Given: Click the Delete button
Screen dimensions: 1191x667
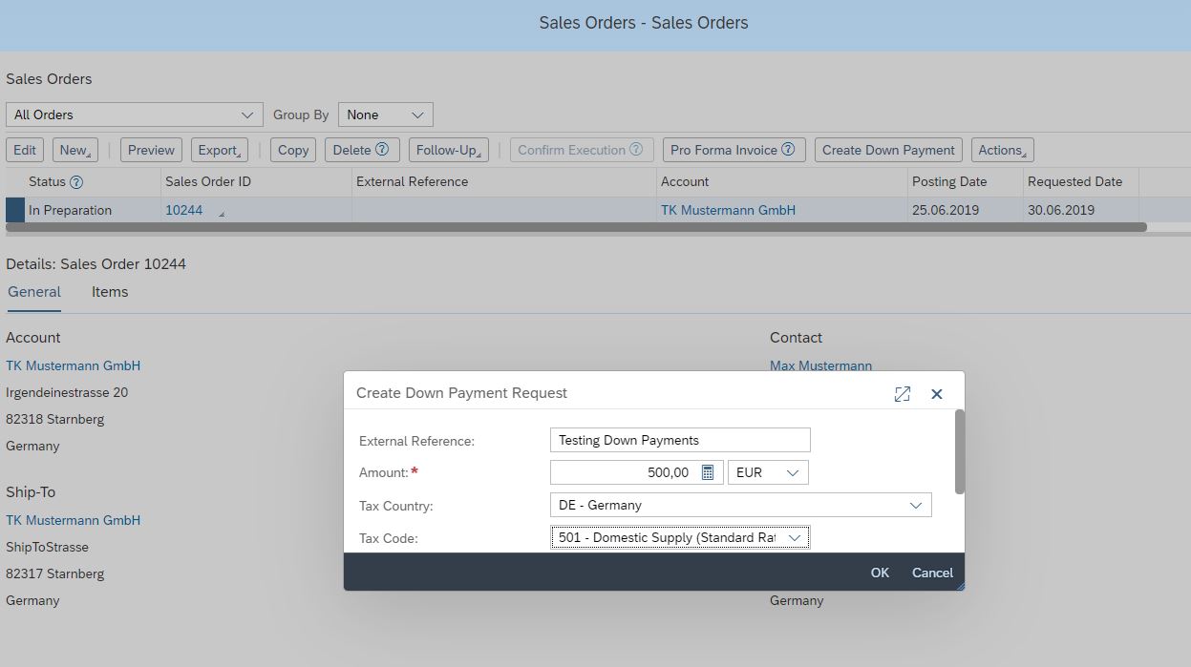Looking at the screenshot, I should [361, 150].
